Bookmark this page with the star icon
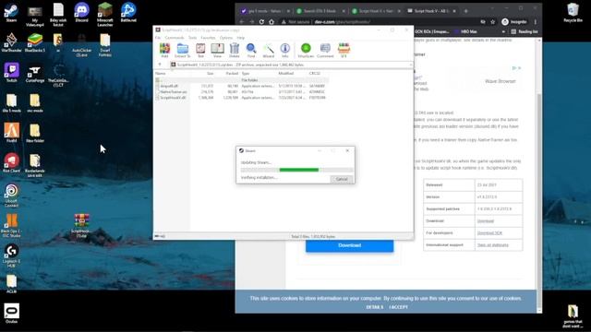The width and height of the screenshot is (591, 332). 492,22
